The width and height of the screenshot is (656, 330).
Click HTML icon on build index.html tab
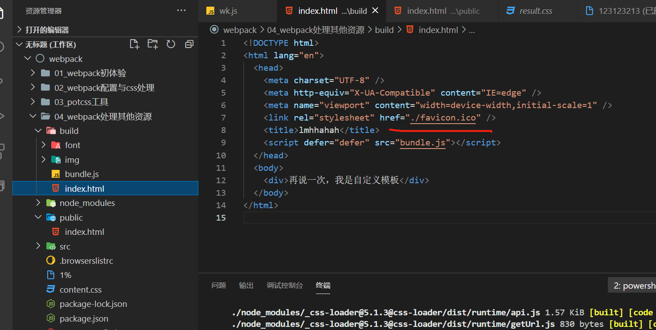(x=289, y=11)
